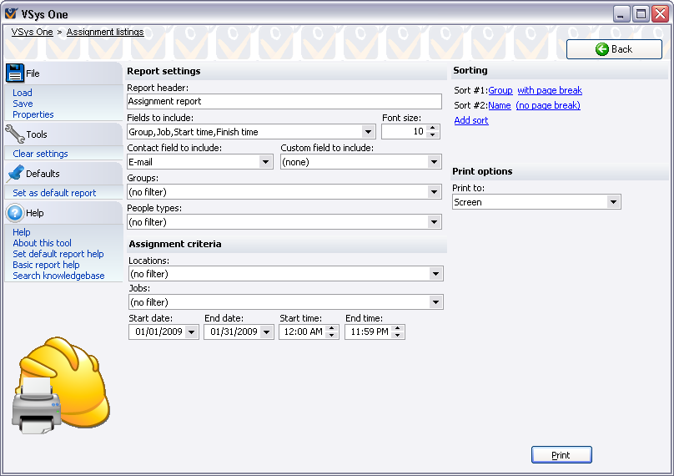Close the VSys One window
674x476 pixels.
(660, 14)
